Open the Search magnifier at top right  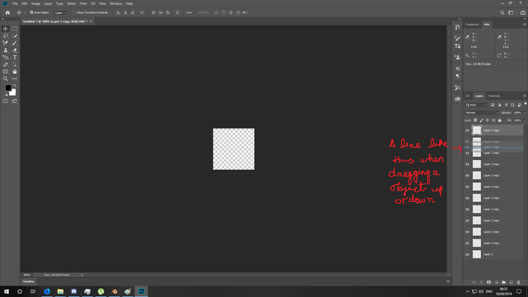point(502,12)
